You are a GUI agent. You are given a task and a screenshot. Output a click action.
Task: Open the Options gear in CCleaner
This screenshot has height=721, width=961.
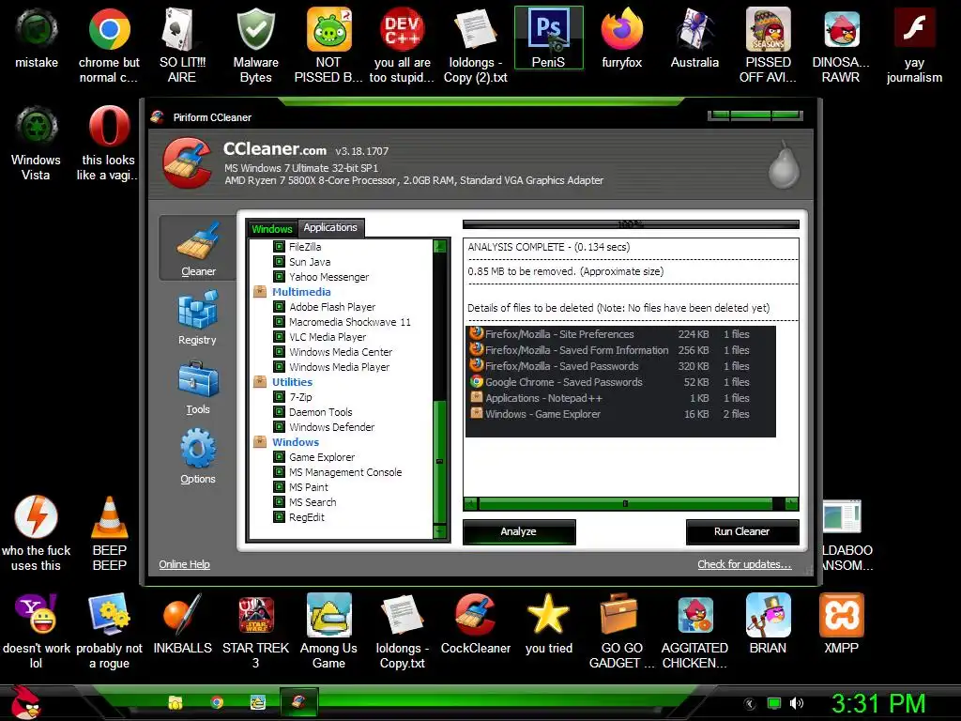click(x=197, y=456)
